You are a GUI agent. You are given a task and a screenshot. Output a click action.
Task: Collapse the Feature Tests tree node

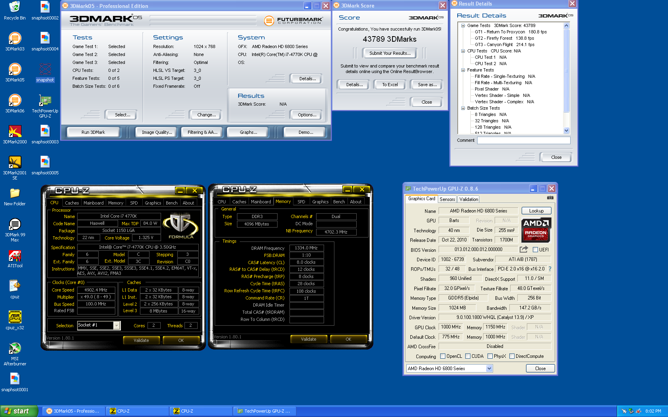[463, 70]
